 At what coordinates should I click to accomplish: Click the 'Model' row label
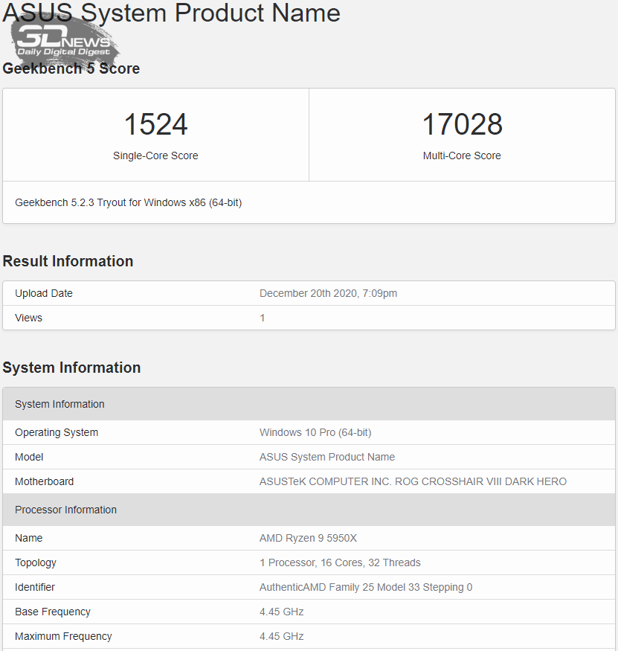pyautogui.click(x=29, y=457)
